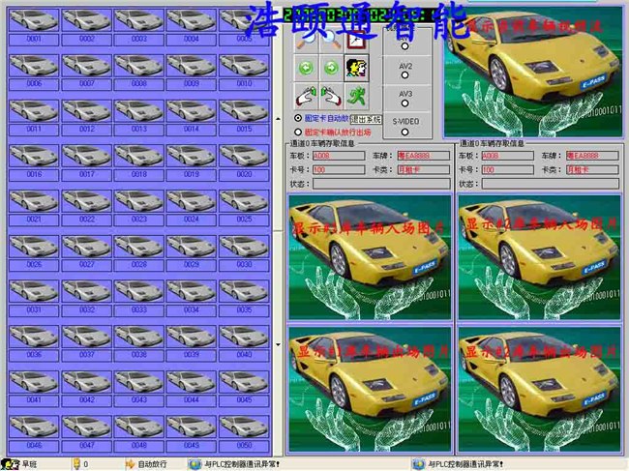Open the #2库车辆入场 picture
Image resolution: width=629 pixels, height=471 pixels.
coord(540,257)
